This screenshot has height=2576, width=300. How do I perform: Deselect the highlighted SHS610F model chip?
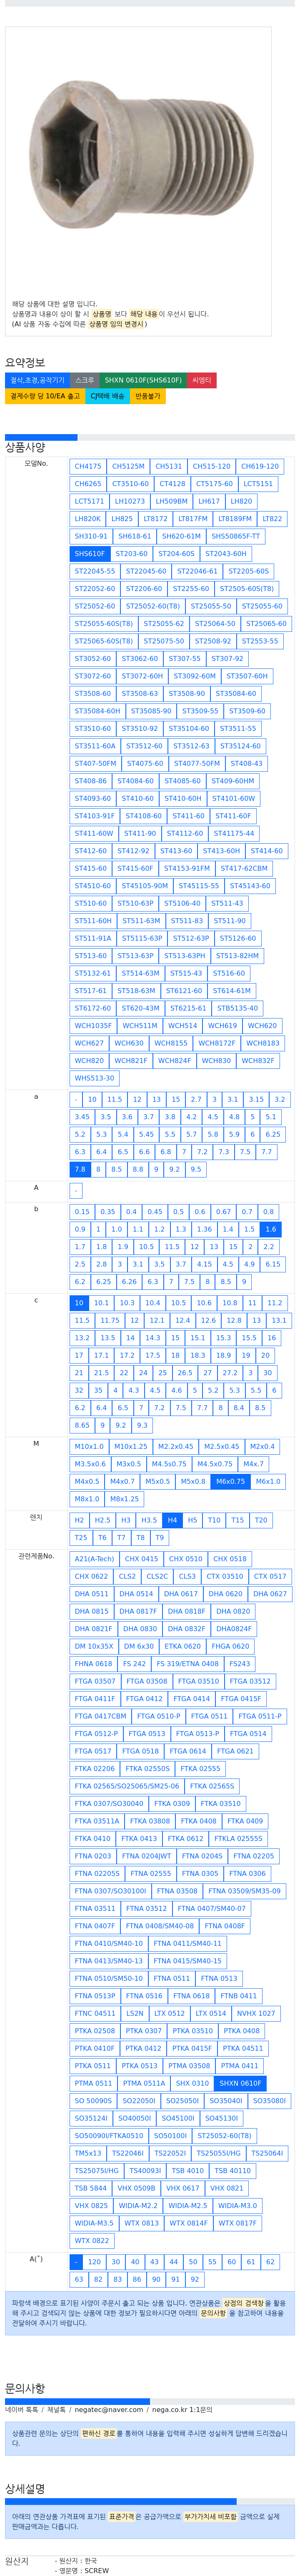pos(89,553)
